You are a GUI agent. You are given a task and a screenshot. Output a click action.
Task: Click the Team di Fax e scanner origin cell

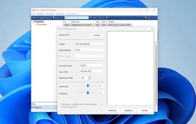(120, 25)
